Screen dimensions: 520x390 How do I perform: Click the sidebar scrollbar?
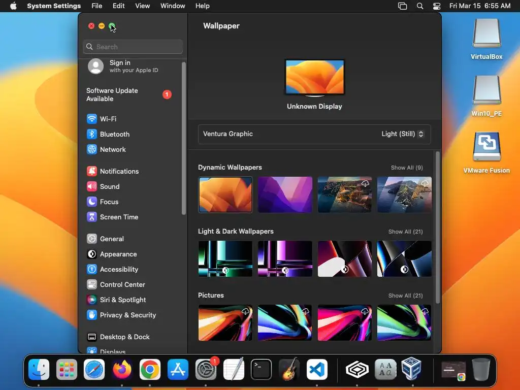tap(184, 139)
